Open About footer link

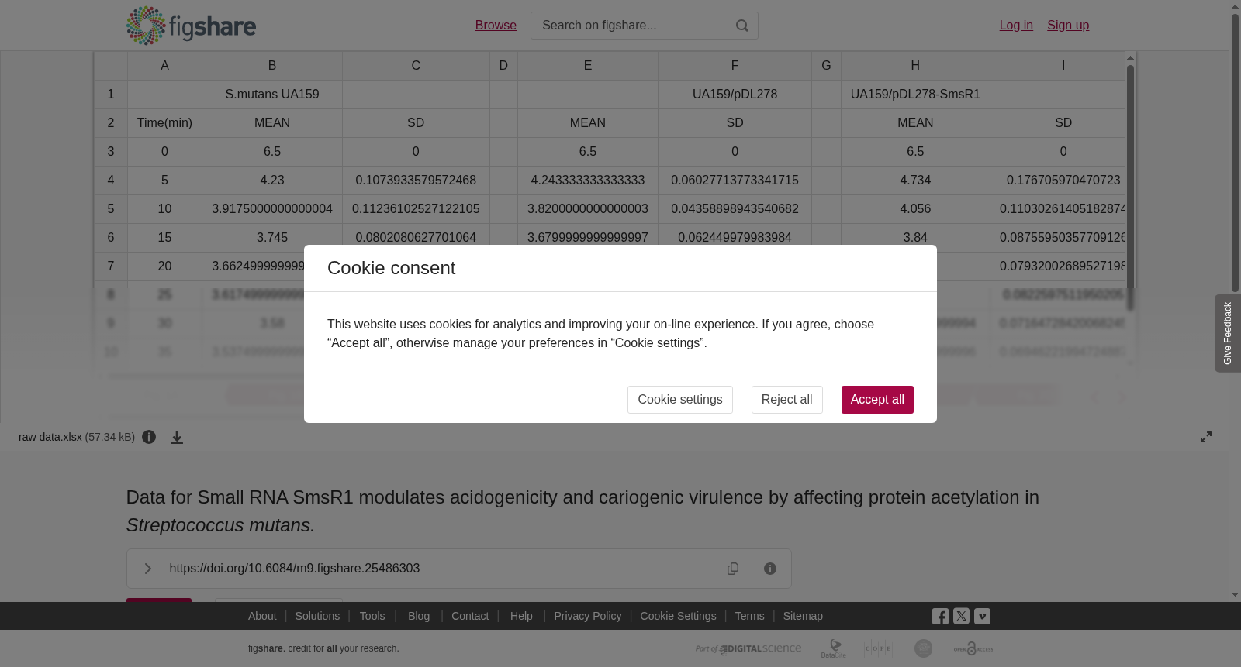(x=262, y=616)
